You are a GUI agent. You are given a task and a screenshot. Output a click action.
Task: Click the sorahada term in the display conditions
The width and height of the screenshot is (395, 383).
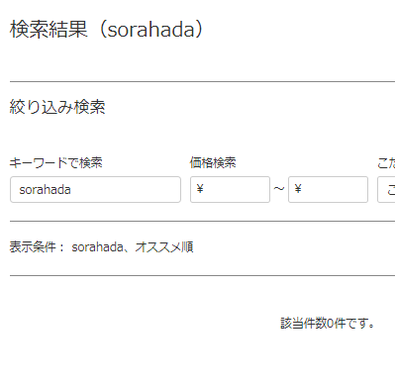(x=97, y=246)
